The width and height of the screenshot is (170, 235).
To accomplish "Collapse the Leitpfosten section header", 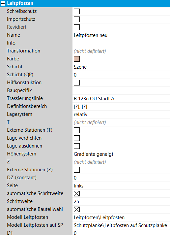I will (x=3, y=3).
